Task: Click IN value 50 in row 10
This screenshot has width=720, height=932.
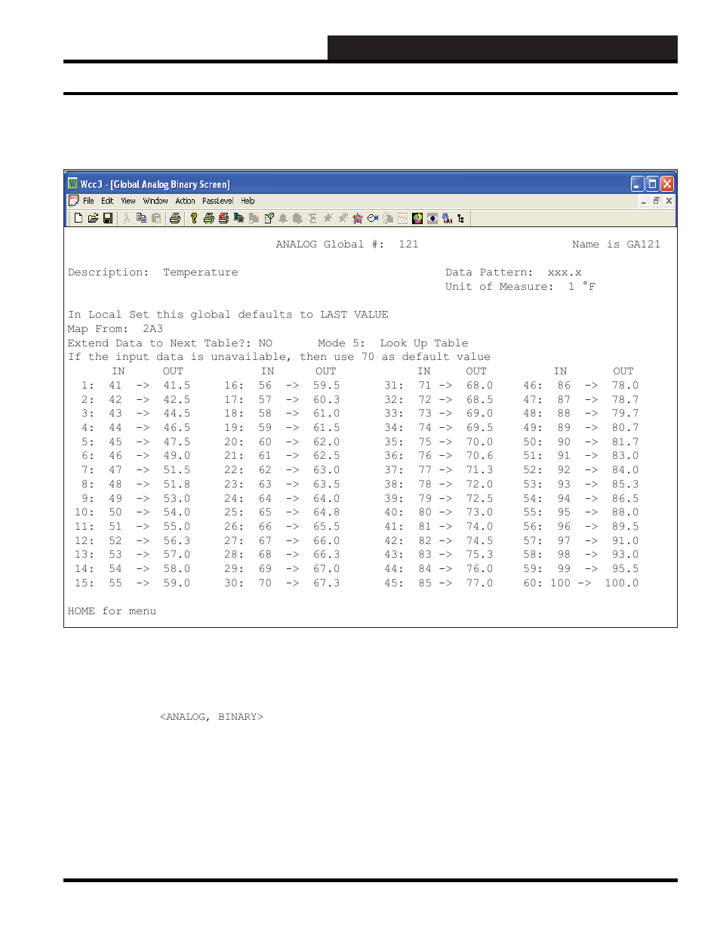Action: pyautogui.click(x=115, y=512)
